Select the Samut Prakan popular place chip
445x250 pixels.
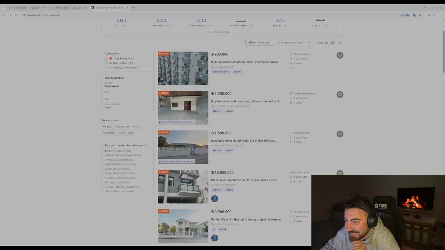point(126,133)
